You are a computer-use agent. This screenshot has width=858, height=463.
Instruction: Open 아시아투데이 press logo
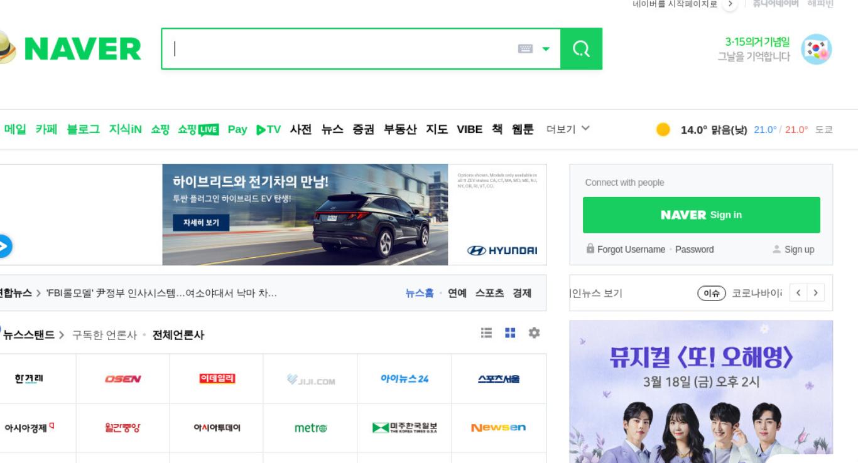click(217, 428)
